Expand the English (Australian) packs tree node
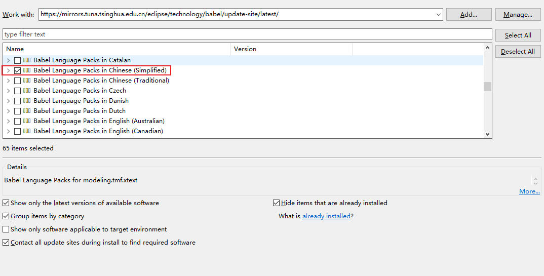This screenshot has height=276, width=544. 8,121
